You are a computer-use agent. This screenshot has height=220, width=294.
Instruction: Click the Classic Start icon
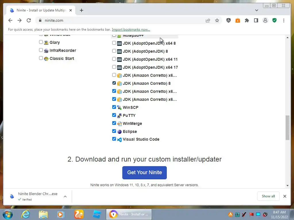tap(46, 59)
